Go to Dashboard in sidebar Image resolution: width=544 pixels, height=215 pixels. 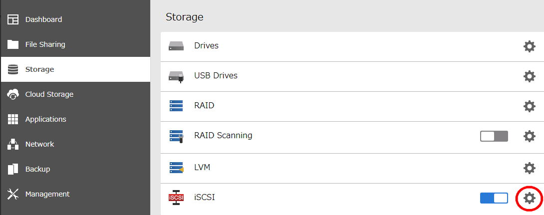click(43, 19)
